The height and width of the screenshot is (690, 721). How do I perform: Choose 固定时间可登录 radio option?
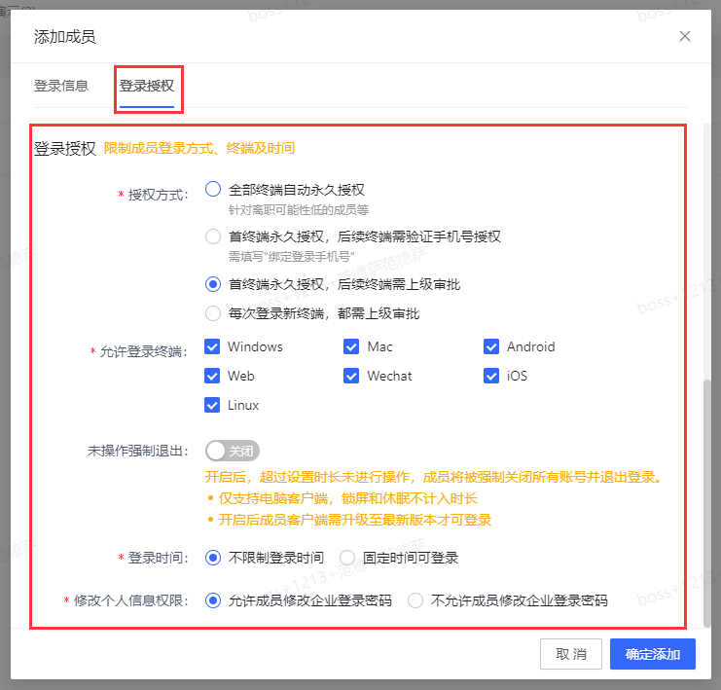(x=347, y=558)
